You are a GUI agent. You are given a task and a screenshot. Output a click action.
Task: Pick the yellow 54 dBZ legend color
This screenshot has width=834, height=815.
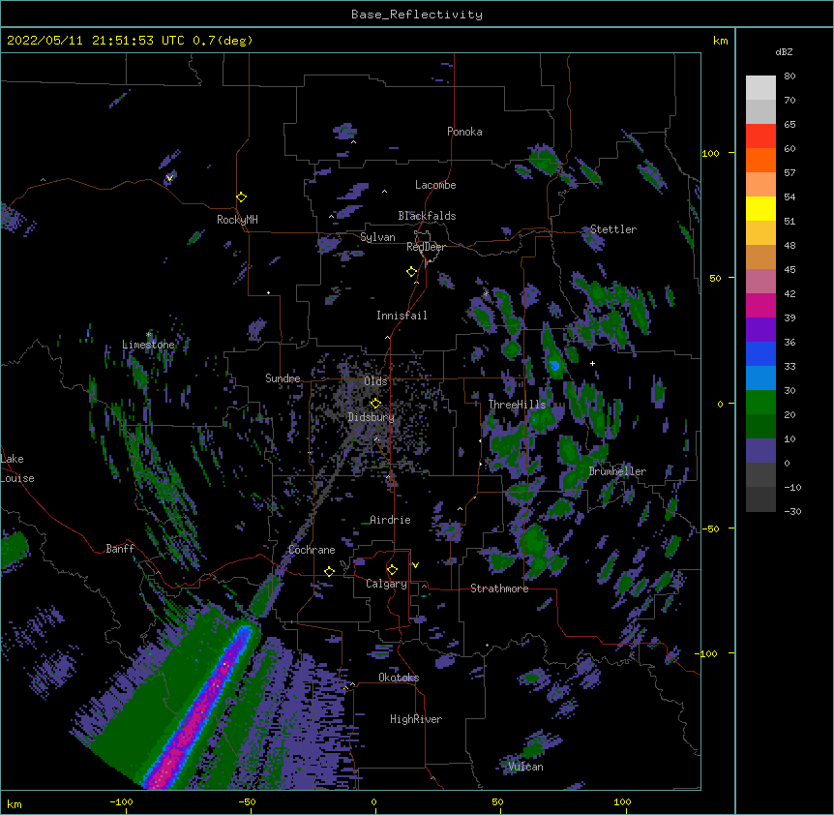coord(760,208)
